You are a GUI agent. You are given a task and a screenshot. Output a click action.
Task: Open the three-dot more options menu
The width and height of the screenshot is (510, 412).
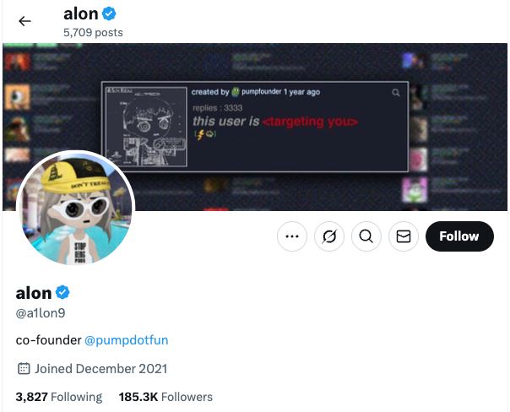[292, 237]
